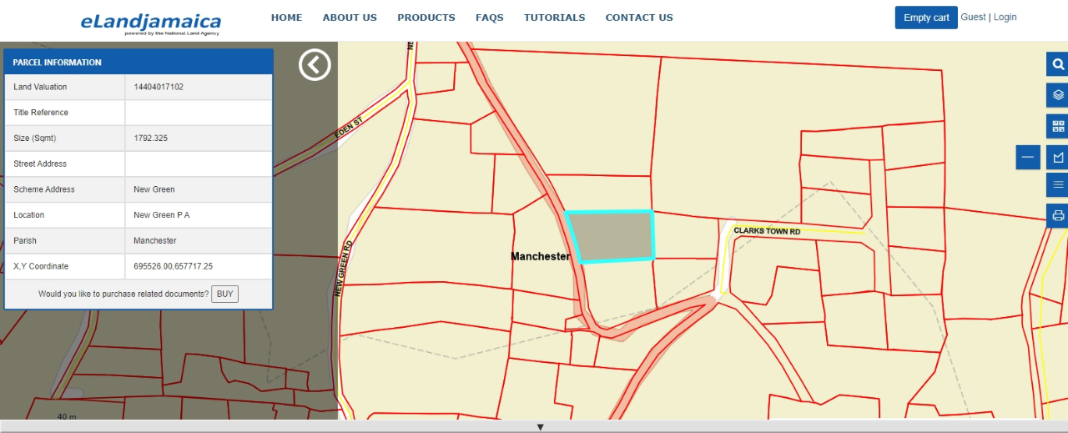Click the Empty cart button
The width and height of the screenshot is (1068, 433).
[925, 18]
